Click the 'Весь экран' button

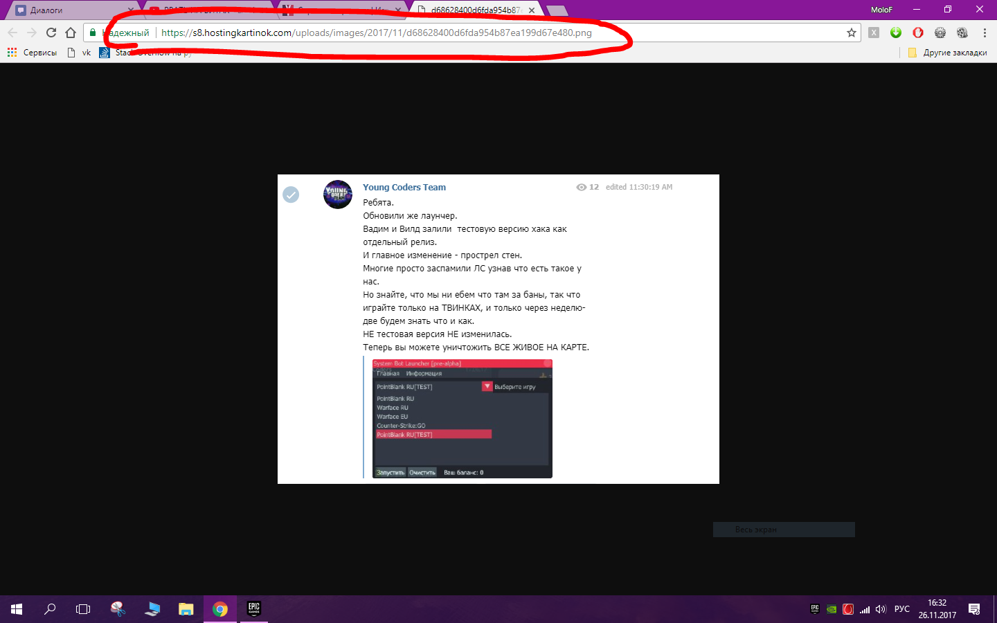(x=783, y=530)
